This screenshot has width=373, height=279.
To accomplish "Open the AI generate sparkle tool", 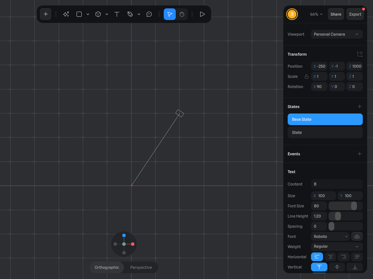I will click(66, 14).
